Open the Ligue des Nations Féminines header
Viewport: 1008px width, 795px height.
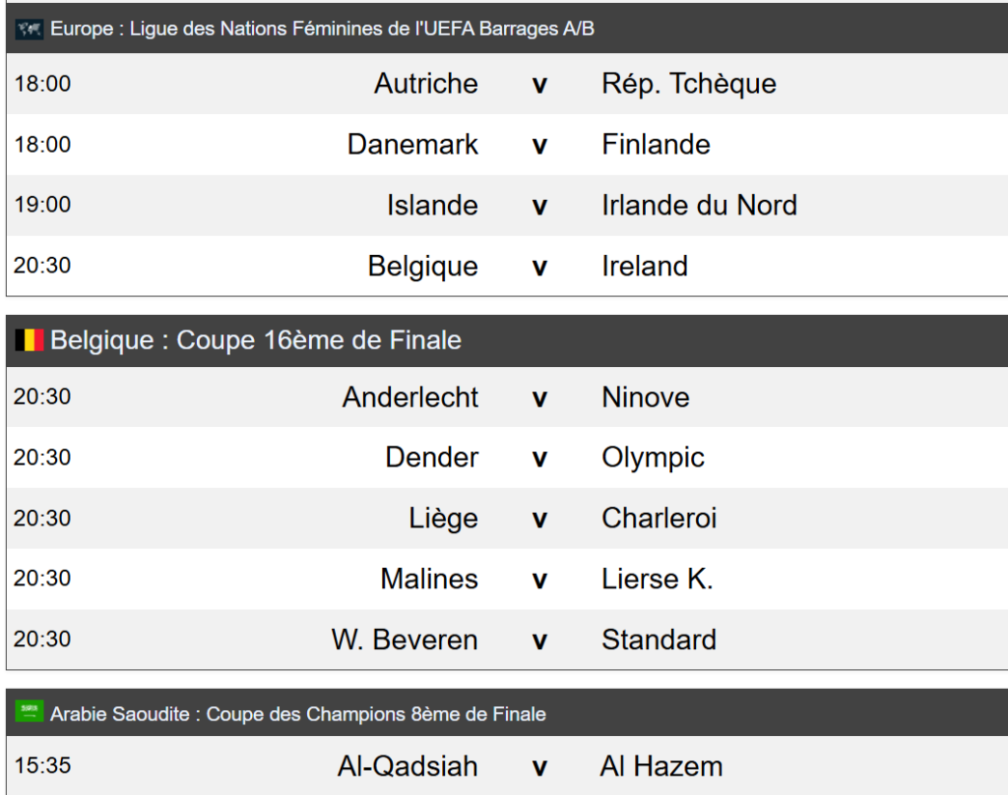322,30
